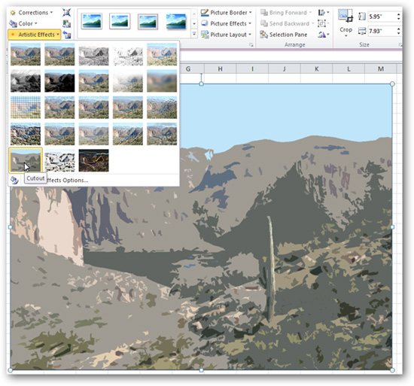Viewport: 414px width, 386px height.
Task: Select column L header
Action: [349, 69]
